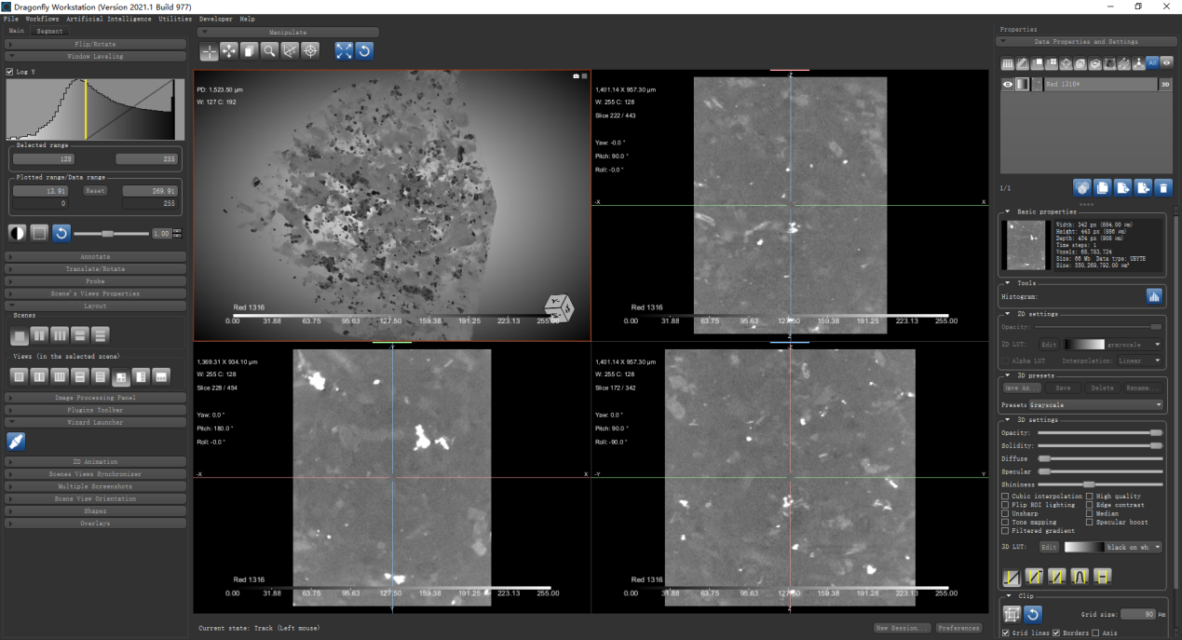Enable Tone mapping checkbox
1182x640 pixels.
point(1005,522)
